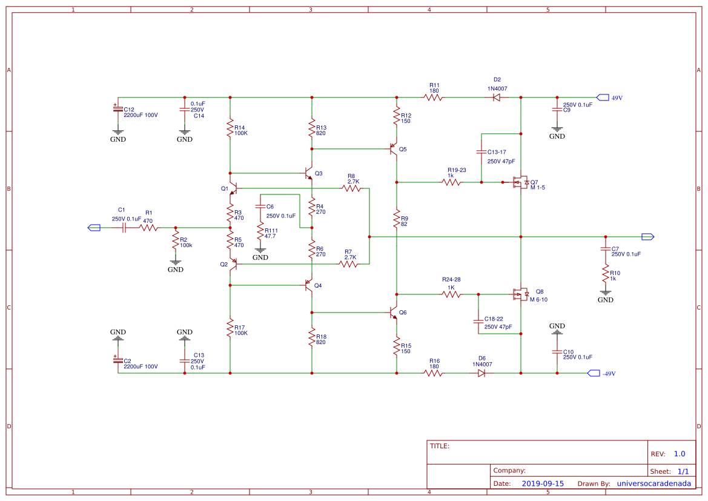
Task: Select the C7 output capacitor symbol
Action: click(606, 249)
